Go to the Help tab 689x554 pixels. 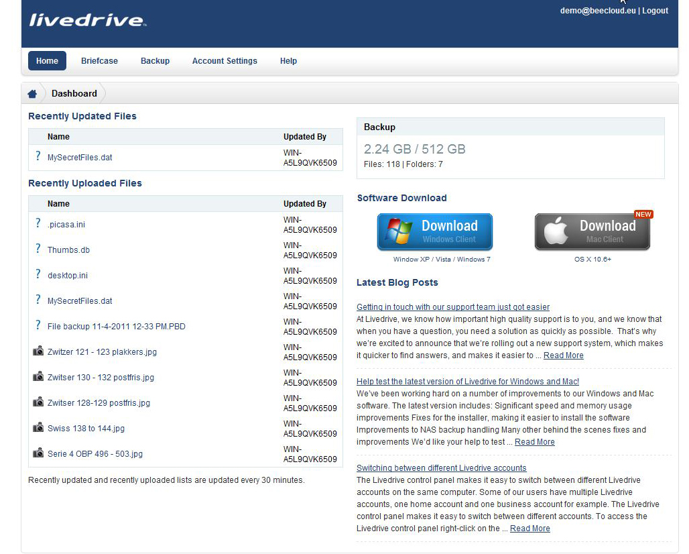[x=288, y=61]
